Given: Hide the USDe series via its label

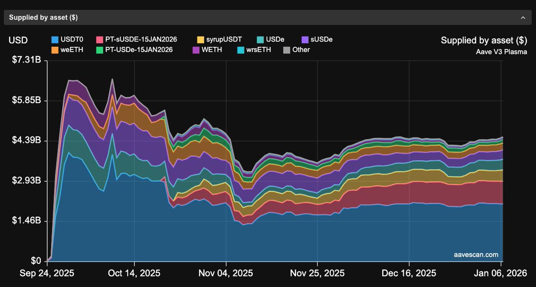Looking at the screenshot, I should click(x=275, y=40).
